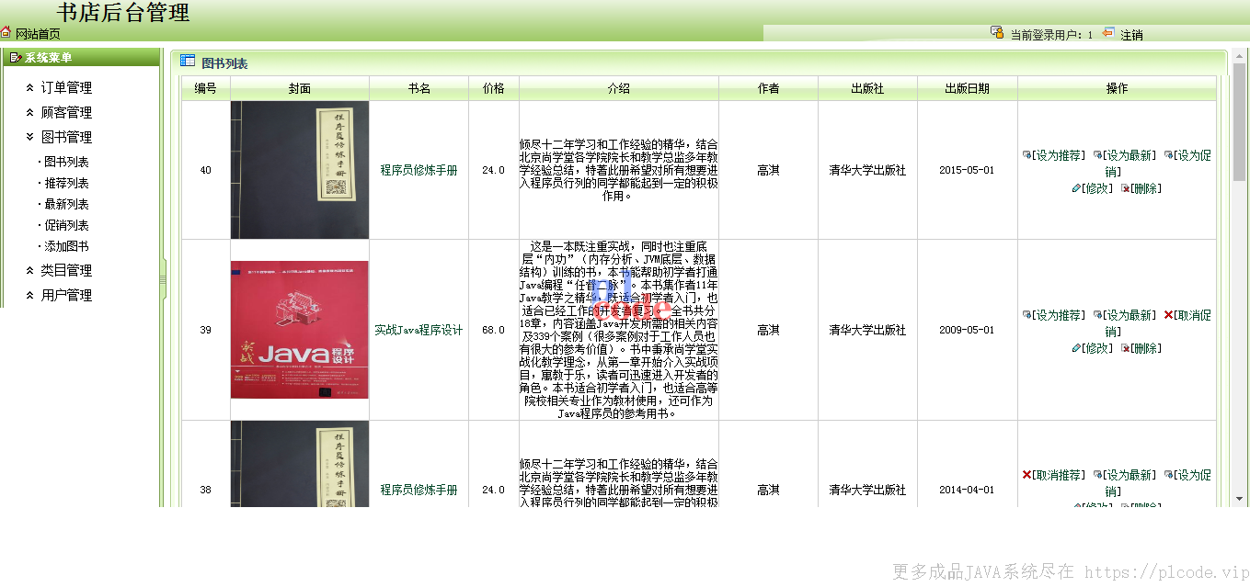Click the 作者 column header
The width and height of the screenshot is (1250, 587).
[x=769, y=88]
